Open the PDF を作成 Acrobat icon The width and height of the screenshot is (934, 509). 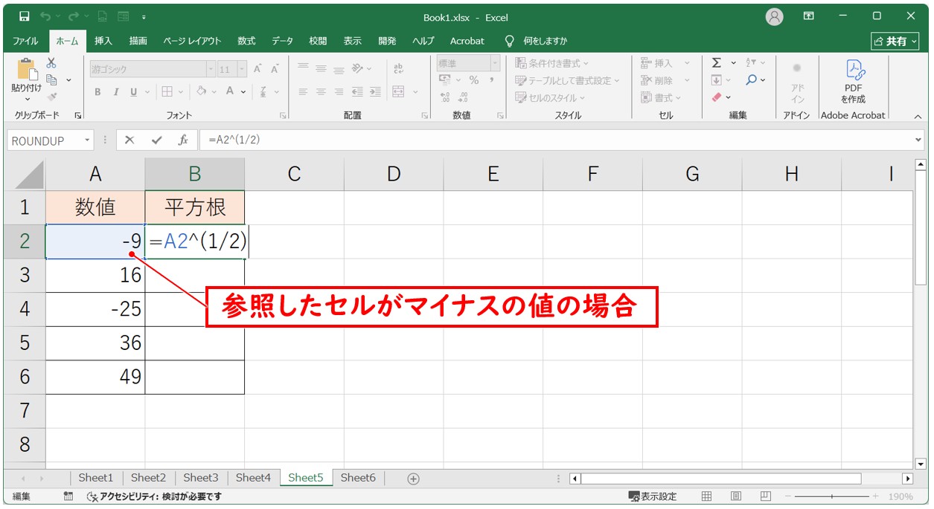[853, 82]
